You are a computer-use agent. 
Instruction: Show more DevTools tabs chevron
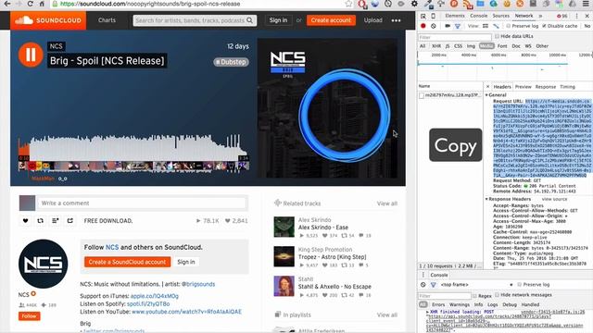pos(540,17)
